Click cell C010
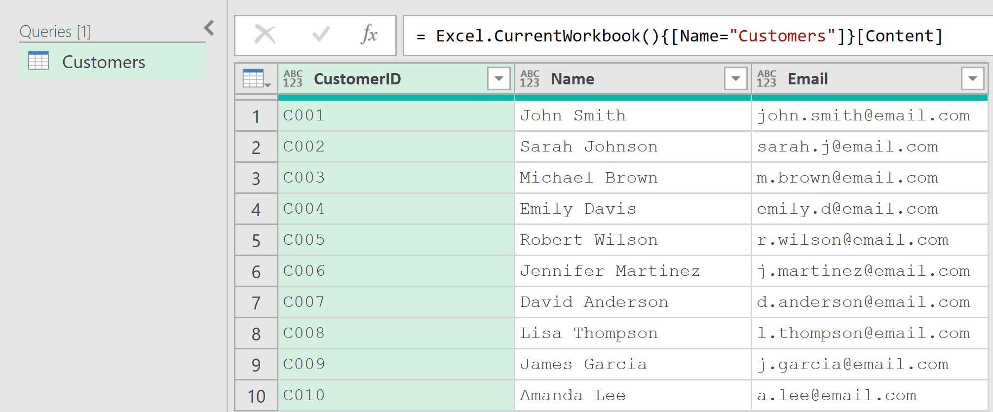 click(x=396, y=396)
